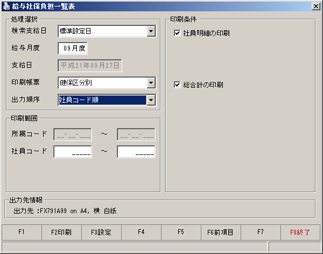
Task: Go back with F6前項目 button
Action: [x=221, y=232]
